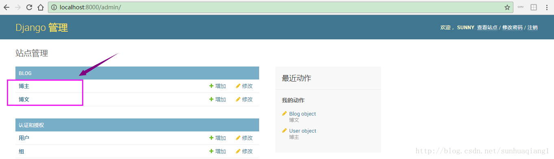
Task: Click 增加 in the 博文 row
Action: coord(218,99)
